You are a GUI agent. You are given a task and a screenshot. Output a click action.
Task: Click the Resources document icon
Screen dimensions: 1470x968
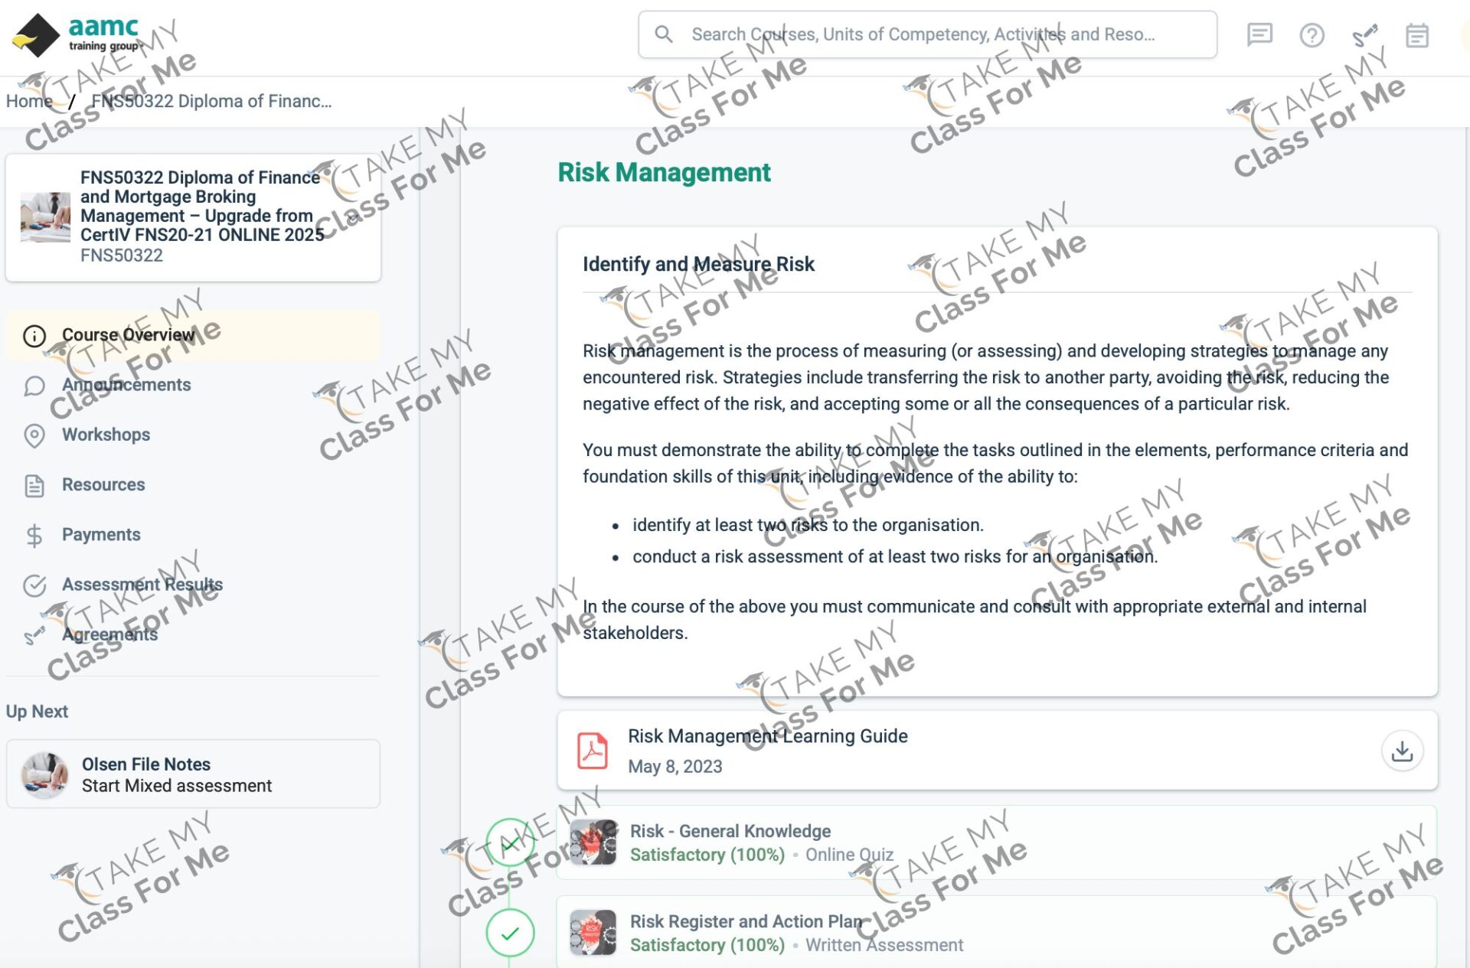tap(34, 485)
